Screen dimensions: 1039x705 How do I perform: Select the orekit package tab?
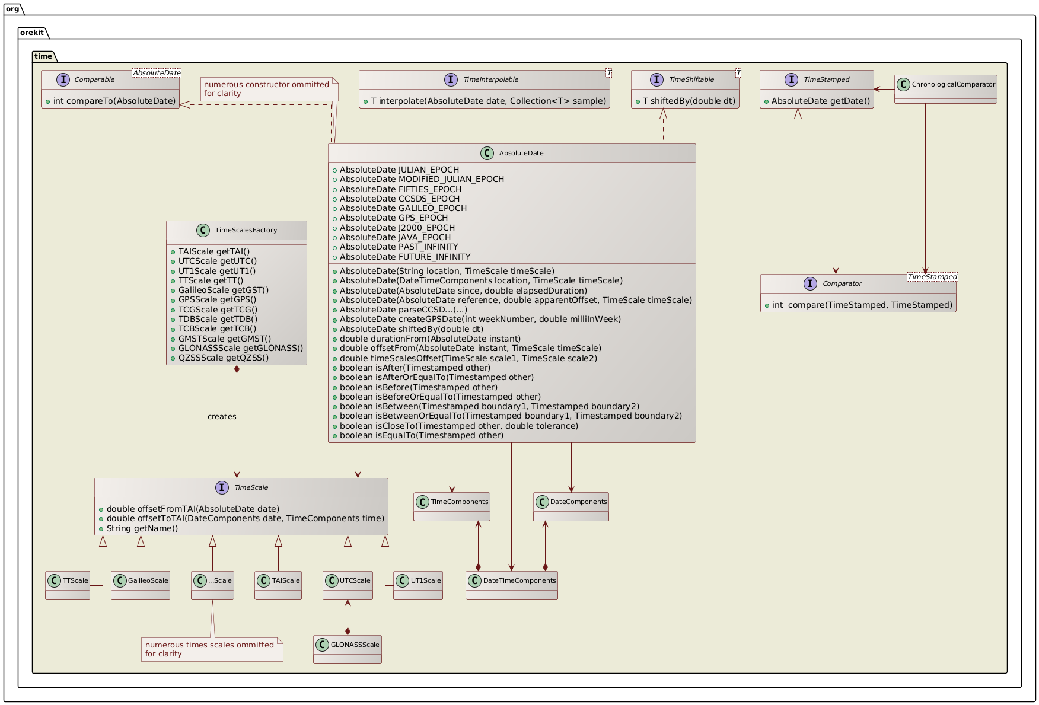click(33, 33)
